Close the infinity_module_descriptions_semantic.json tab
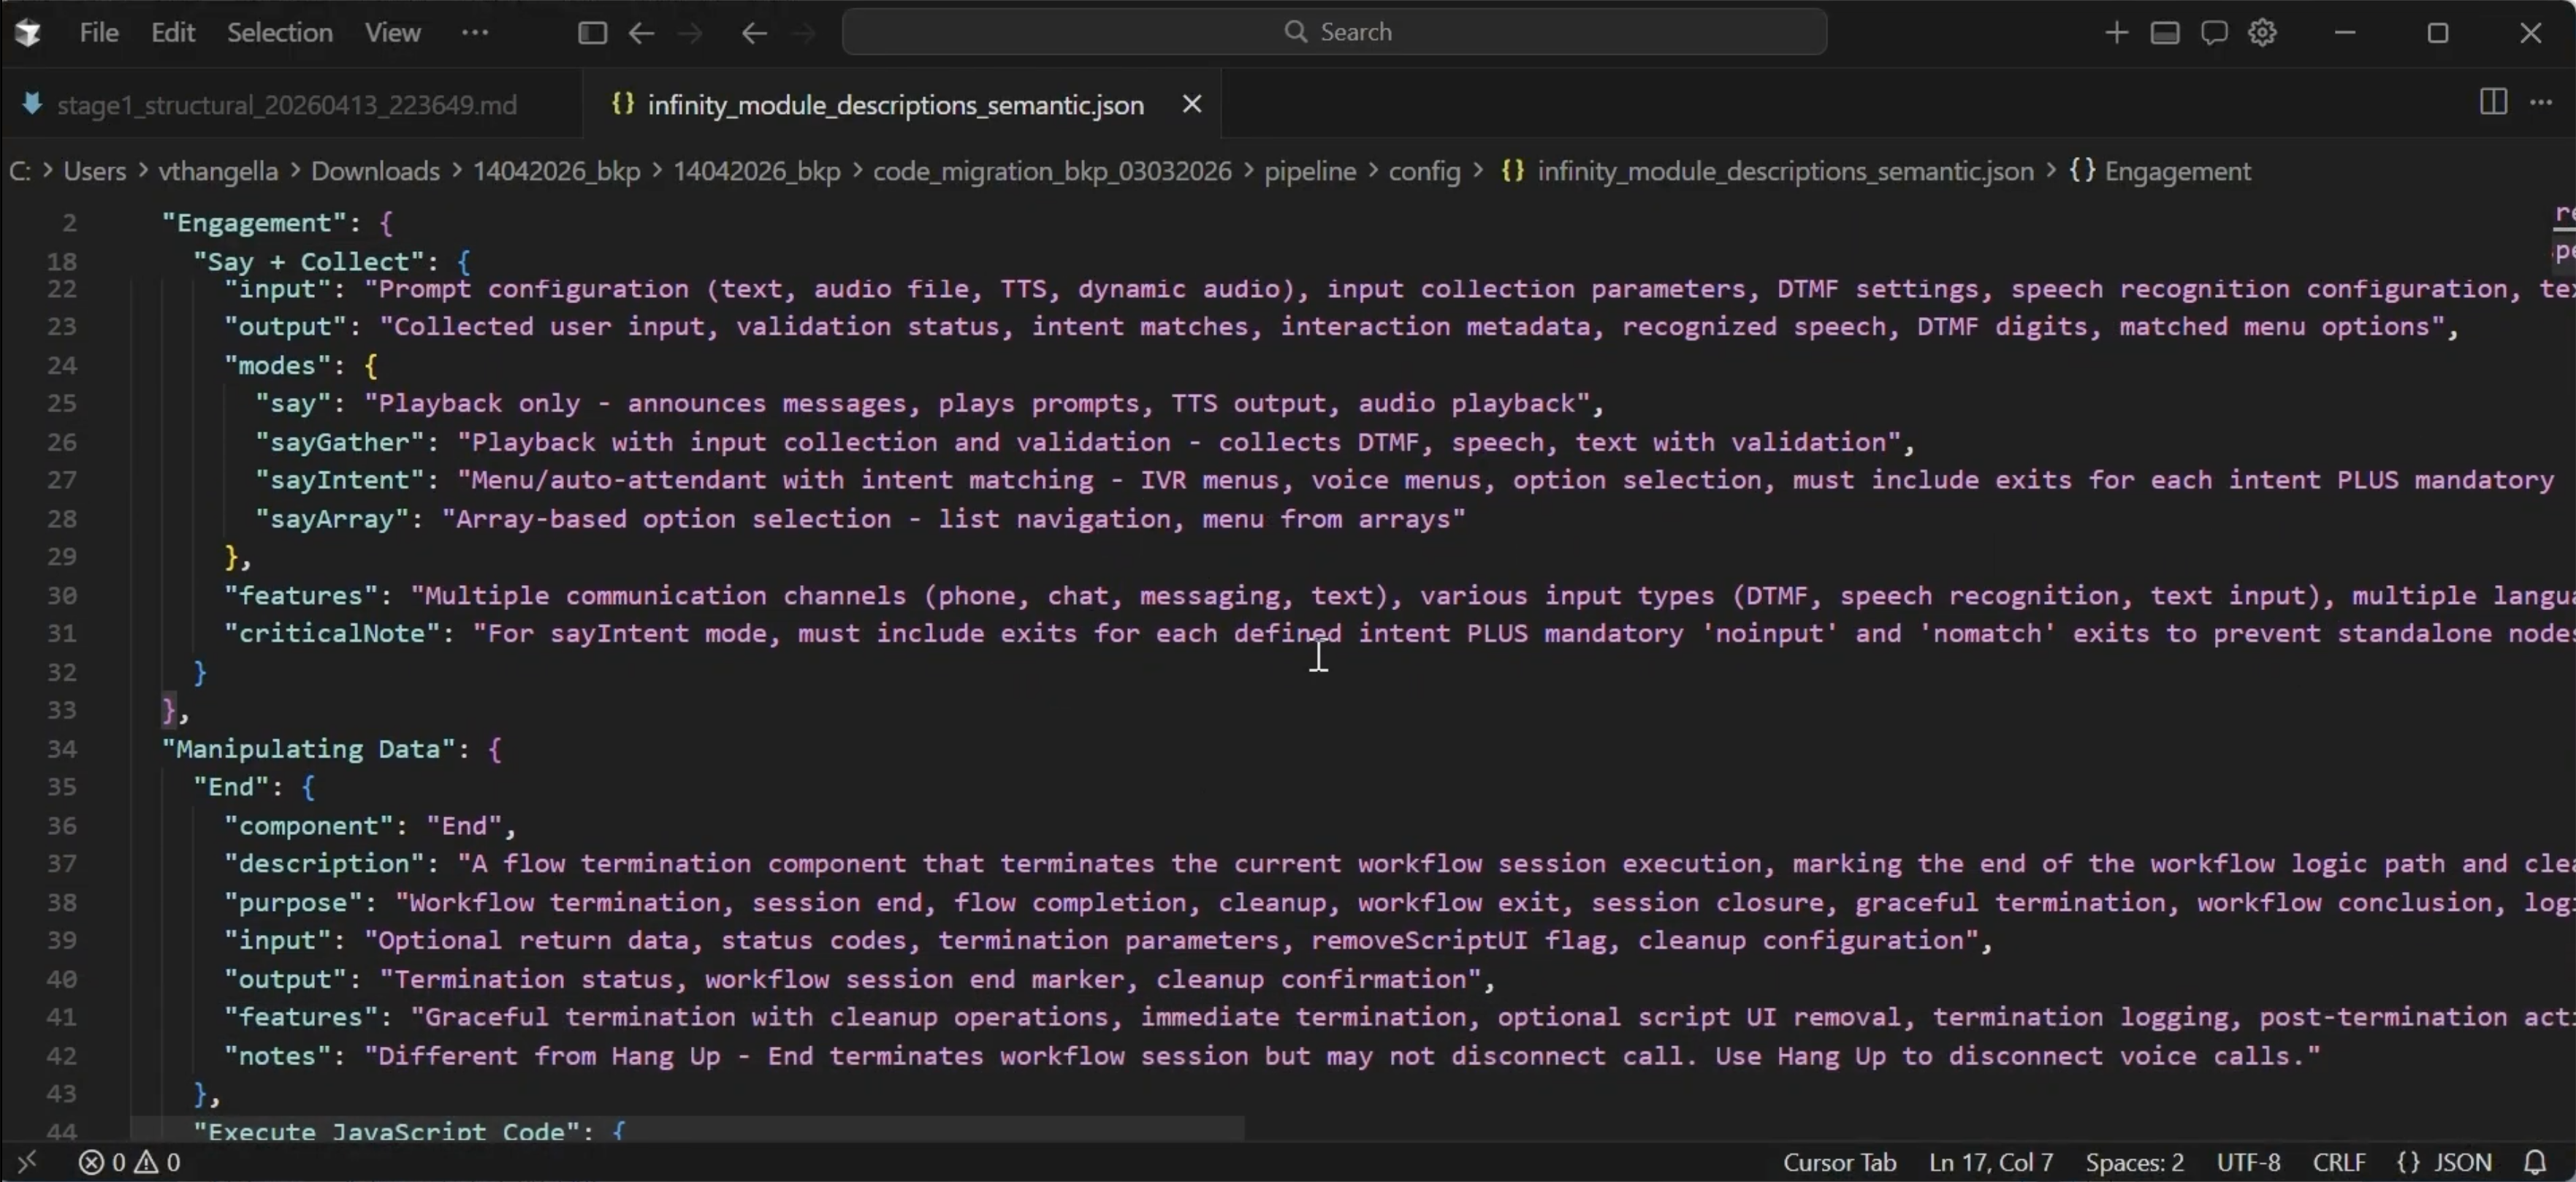2576x1182 pixels. click(x=1191, y=104)
